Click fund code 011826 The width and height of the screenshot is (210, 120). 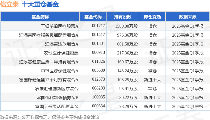click(x=99, y=61)
